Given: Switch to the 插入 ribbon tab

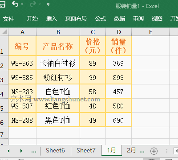Looking at the screenshot, I should pyautogui.click(x=51, y=19).
